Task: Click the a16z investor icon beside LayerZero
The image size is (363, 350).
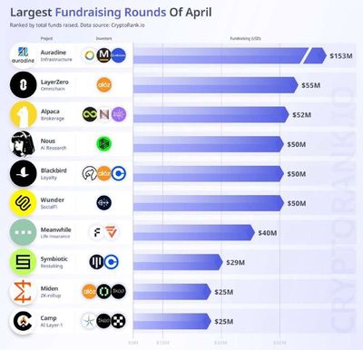Action: (x=104, y=85)
